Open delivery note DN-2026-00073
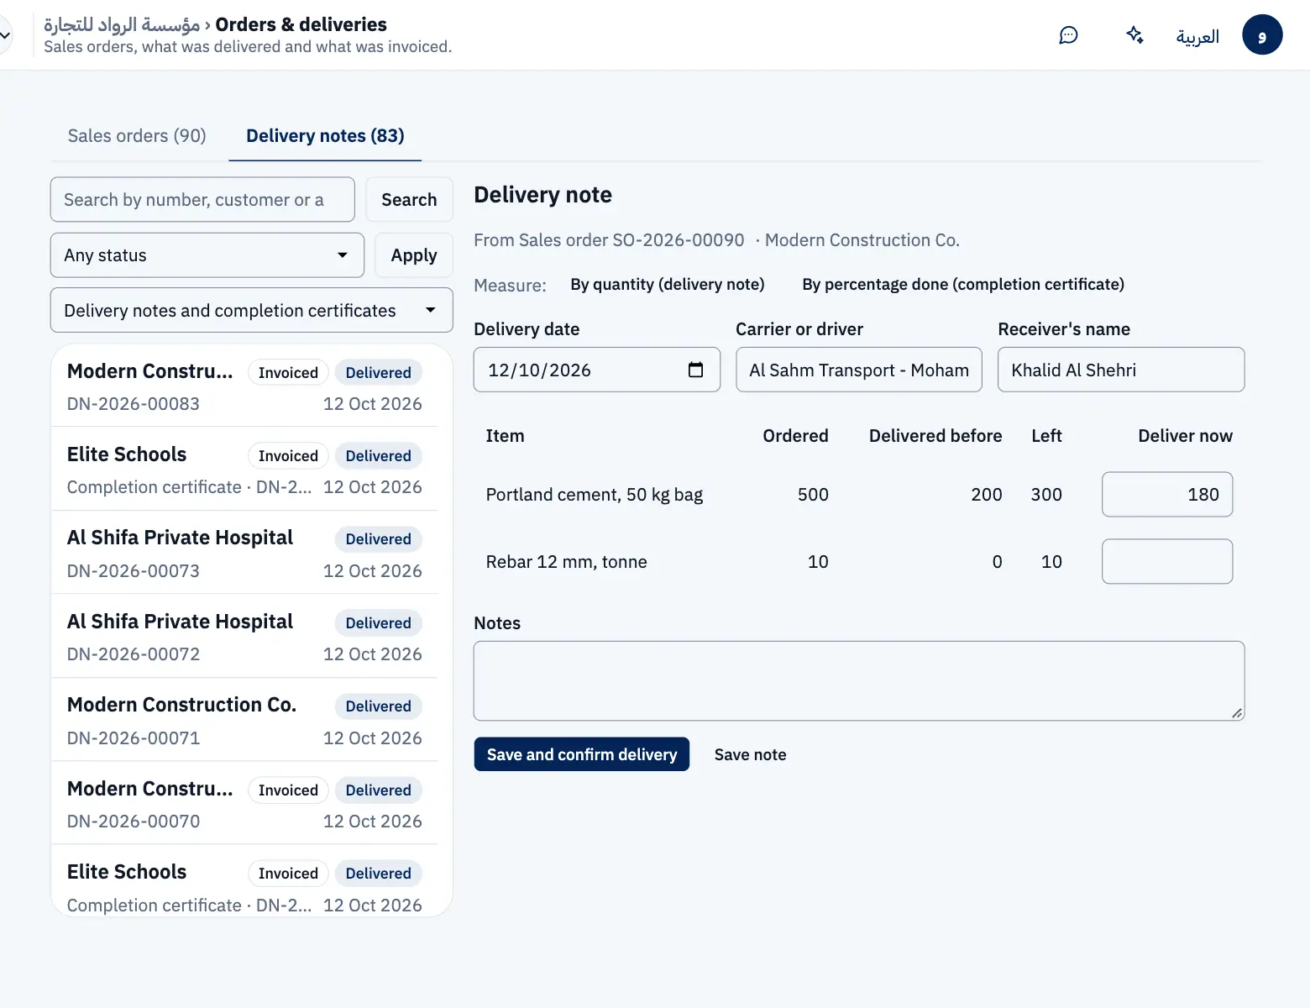Screen dimensions: 1310x1008 pos(244,554)
